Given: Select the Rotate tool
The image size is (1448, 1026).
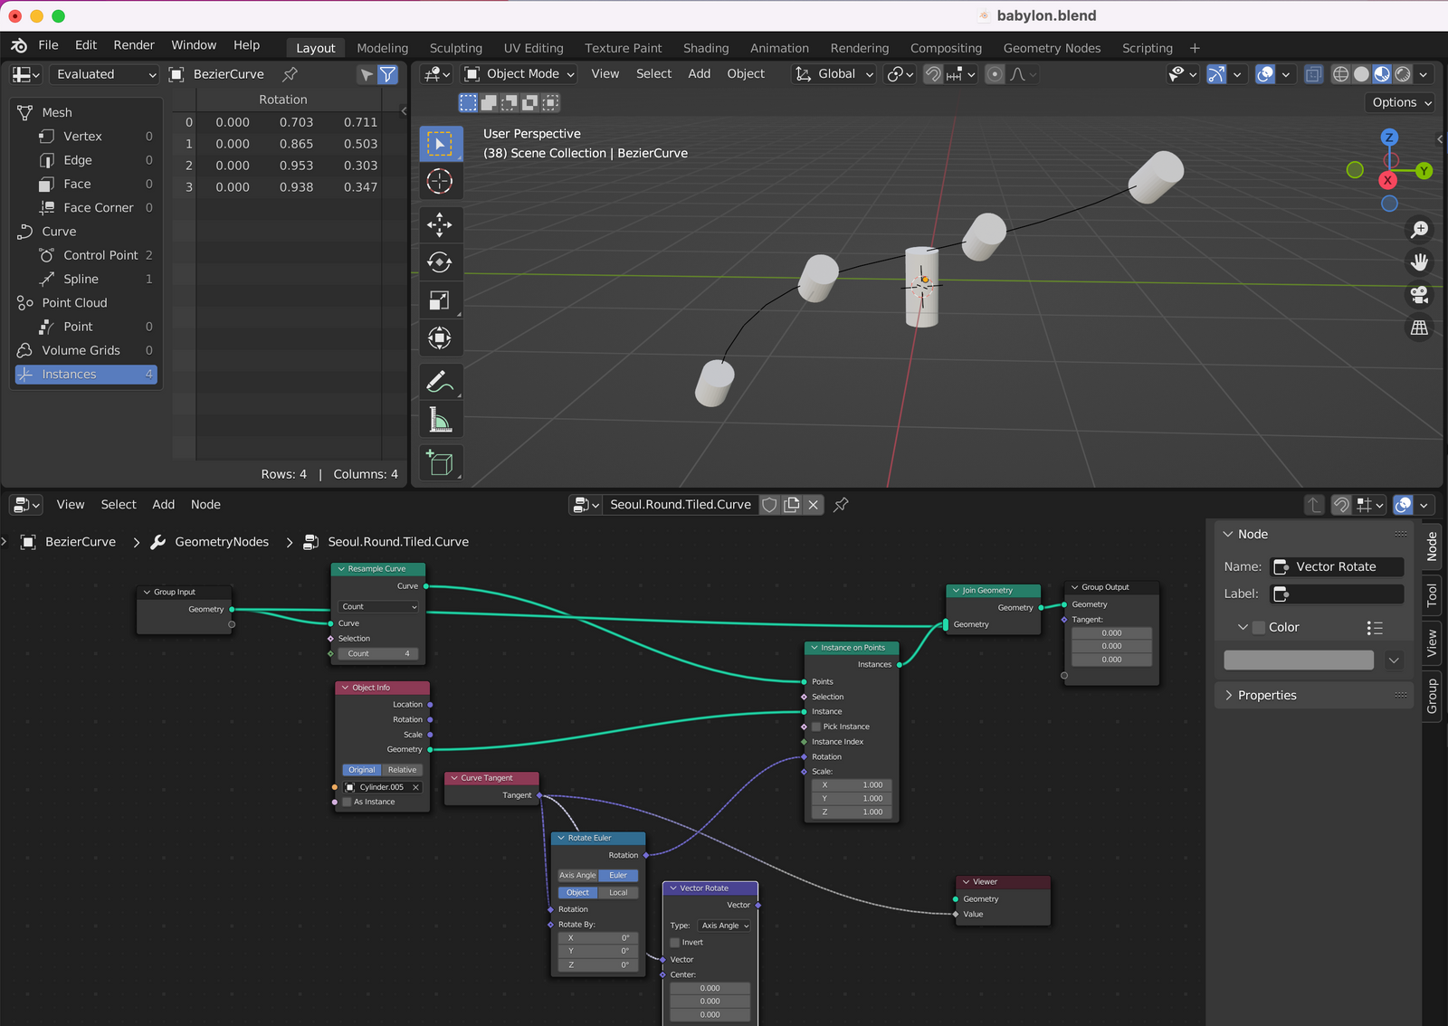Looking at the screenshot, I should (x=440, y=262).
